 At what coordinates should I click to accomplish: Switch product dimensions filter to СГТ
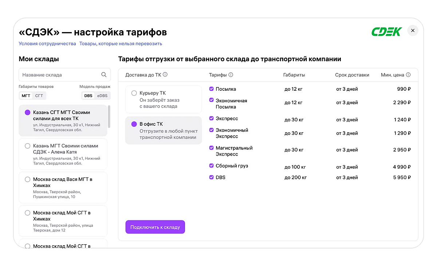[39, 96]
